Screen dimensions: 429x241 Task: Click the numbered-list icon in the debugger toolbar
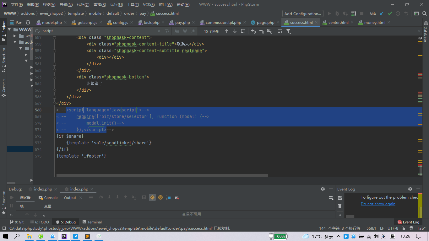pyautogui.click(x=169, y=197)
